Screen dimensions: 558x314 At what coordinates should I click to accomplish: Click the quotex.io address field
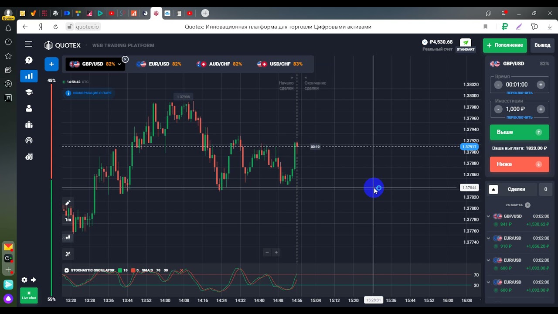[88, 27]
